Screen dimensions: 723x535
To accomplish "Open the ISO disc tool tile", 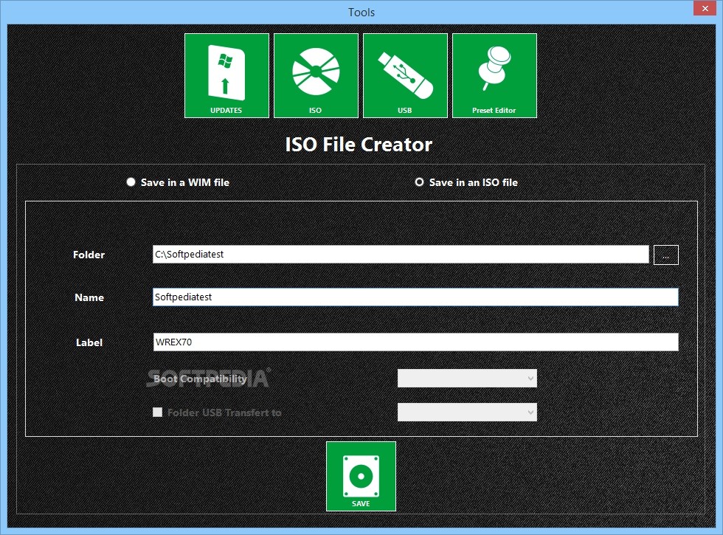I will tap(316, 75).
